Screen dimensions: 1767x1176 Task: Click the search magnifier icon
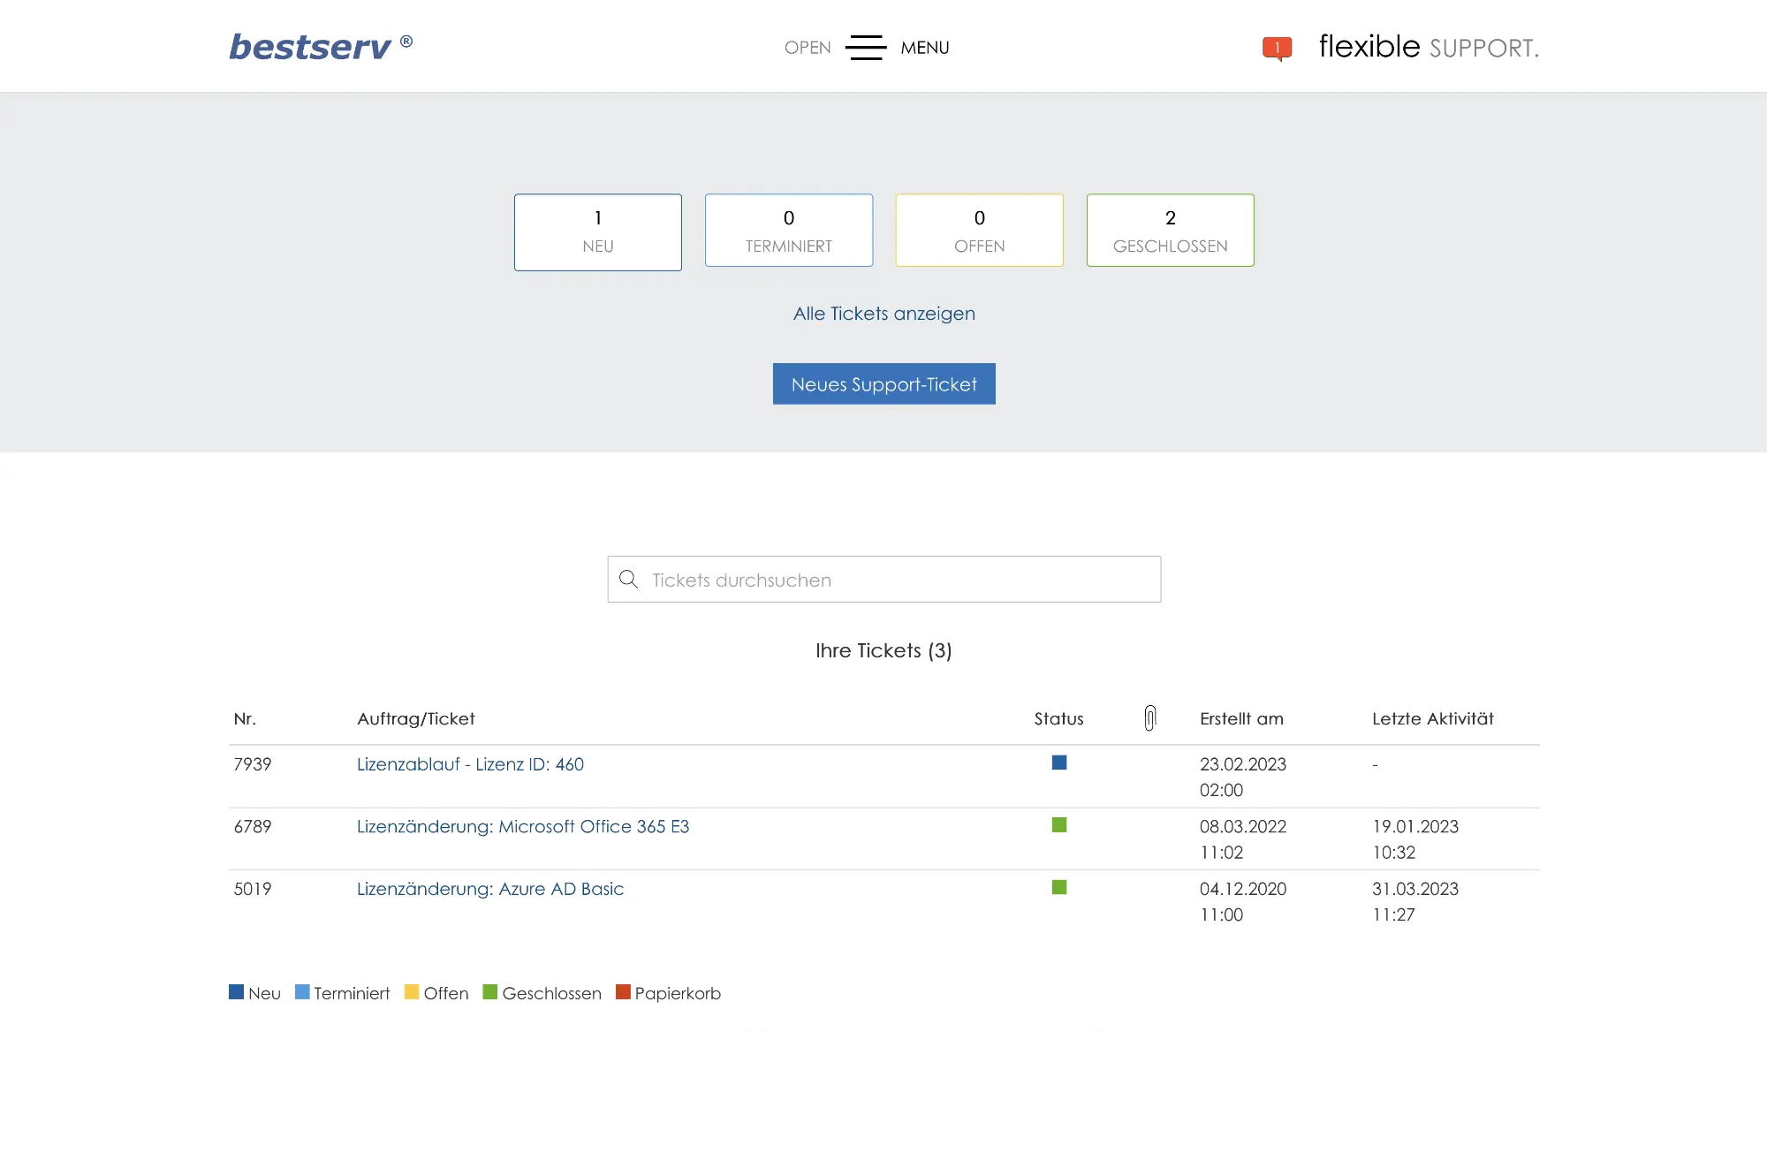[x=628, y=580]
